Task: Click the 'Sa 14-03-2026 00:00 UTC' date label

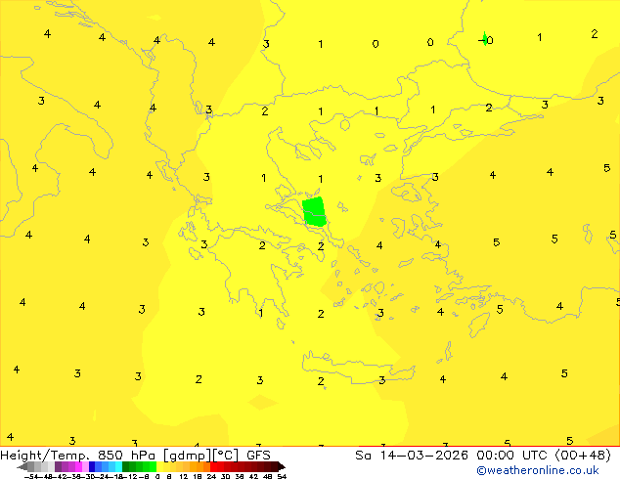Action: [x=453, y=456]
